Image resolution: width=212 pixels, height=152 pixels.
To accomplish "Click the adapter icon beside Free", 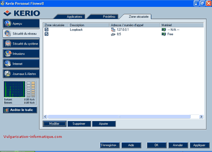I will tap(164, 34).
